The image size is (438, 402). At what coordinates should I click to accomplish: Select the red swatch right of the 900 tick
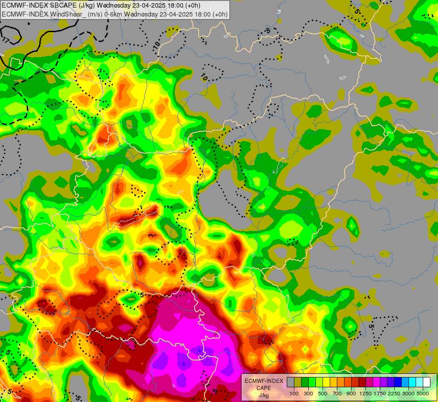[355, 382]
